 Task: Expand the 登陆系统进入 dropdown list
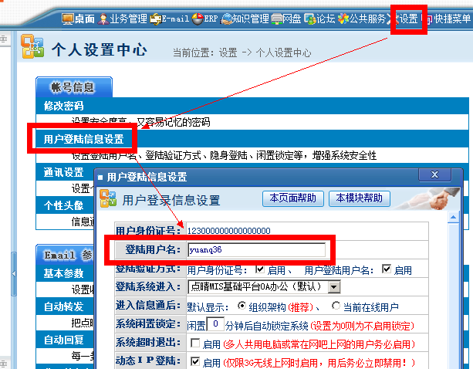[334, 287]
